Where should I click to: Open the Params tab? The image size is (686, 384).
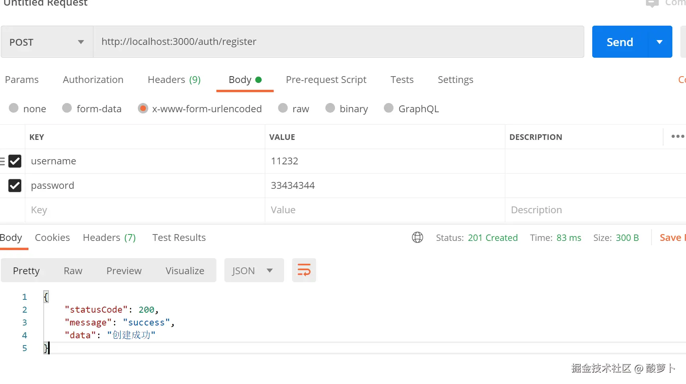tap(22, 80)
